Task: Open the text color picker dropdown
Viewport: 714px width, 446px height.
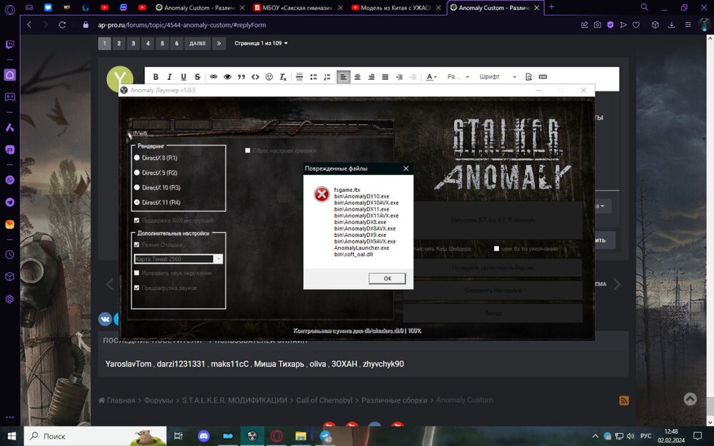Action: pyautogui.click(x=432, y=77)
